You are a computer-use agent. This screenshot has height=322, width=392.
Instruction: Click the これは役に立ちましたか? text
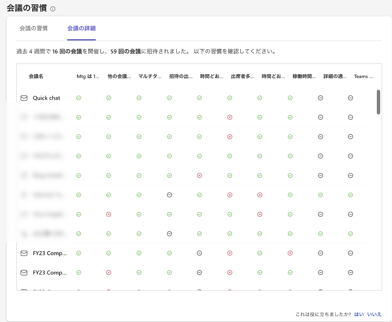click(x=323, y=314)
